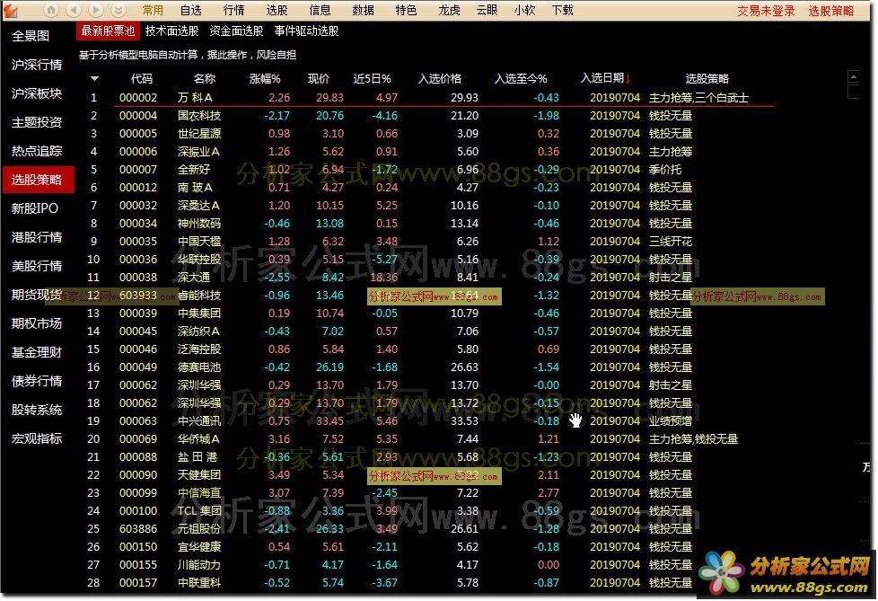Open 新股IPO in the sidebar
Screen dimensions: 878x601
tap(34, 208)
